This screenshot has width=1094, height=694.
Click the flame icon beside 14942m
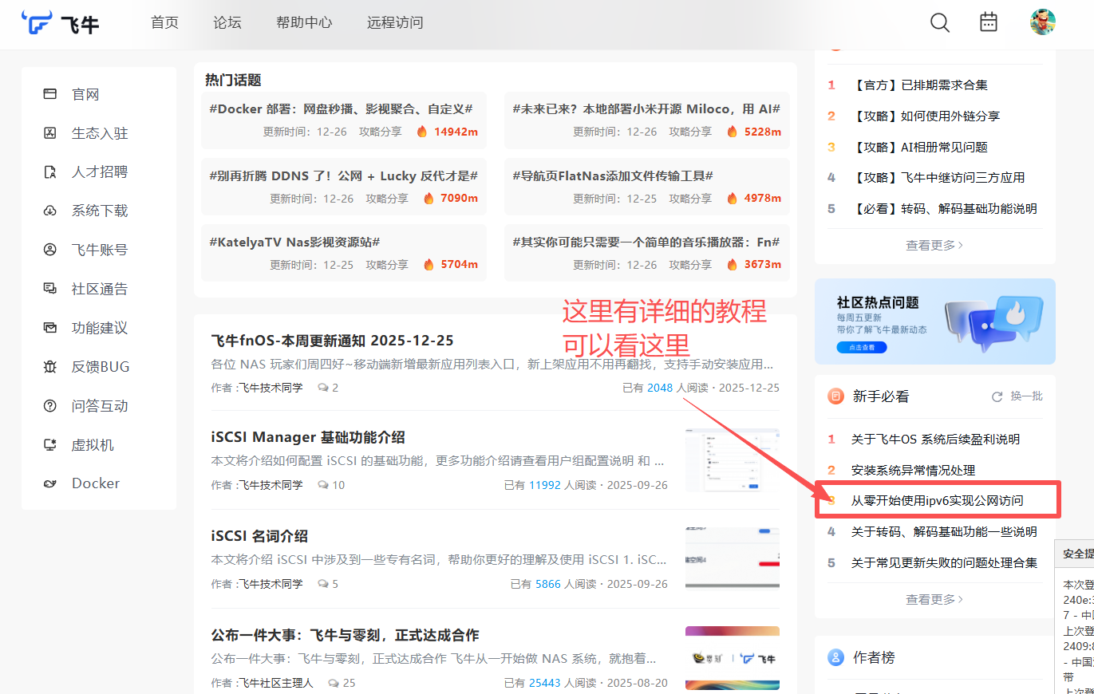coord(422,132)
